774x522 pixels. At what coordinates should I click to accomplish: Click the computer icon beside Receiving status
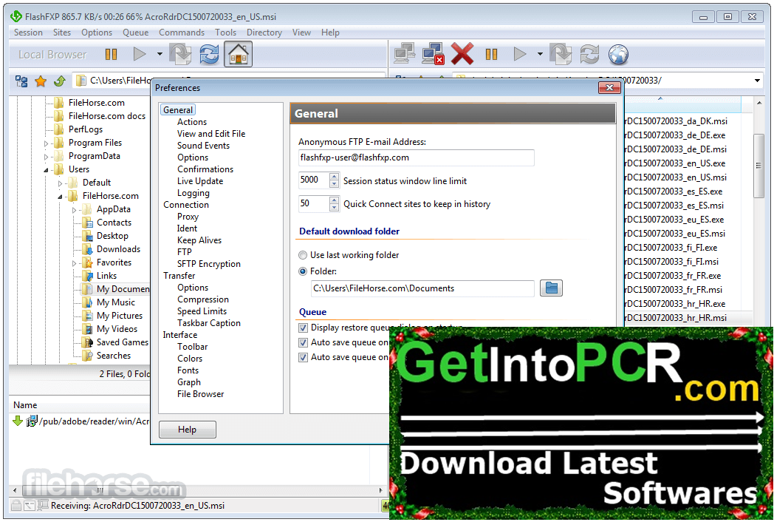pos(42,505)
